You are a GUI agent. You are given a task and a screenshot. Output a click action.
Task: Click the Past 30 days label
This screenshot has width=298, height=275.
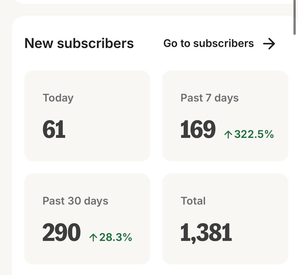[75, 201]
